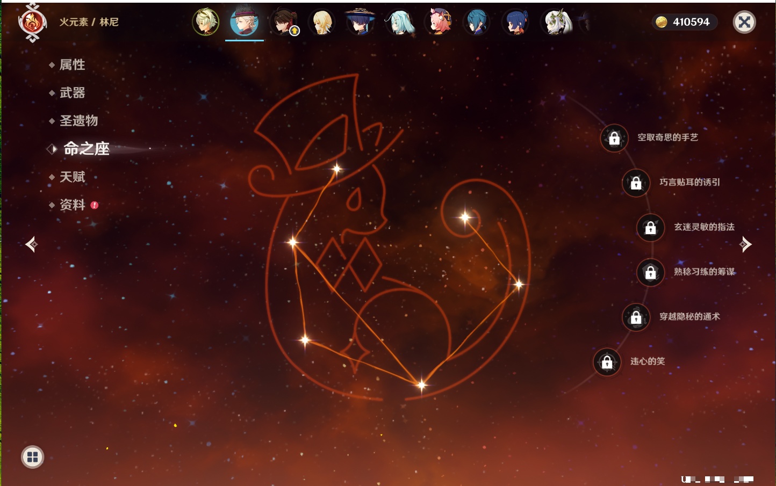Image resolution: width=776 pixels, height=486 pixels.
Task: Click the Pyro element emblem icon
Action: tap(32, 23)
